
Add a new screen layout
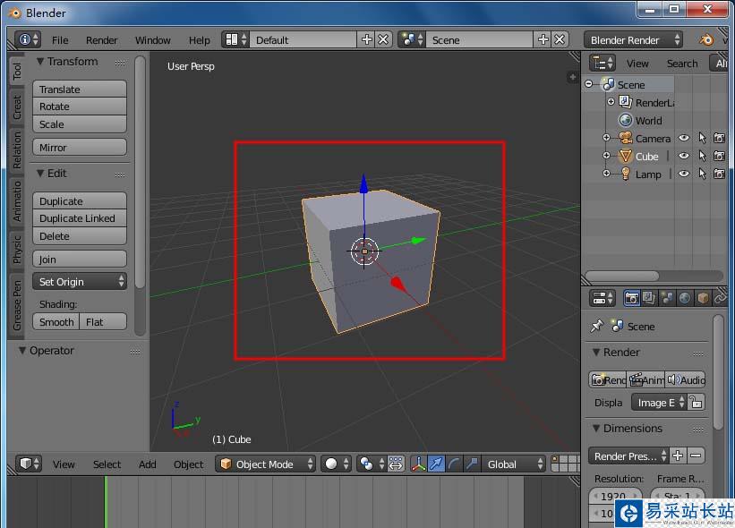[366, 39]
